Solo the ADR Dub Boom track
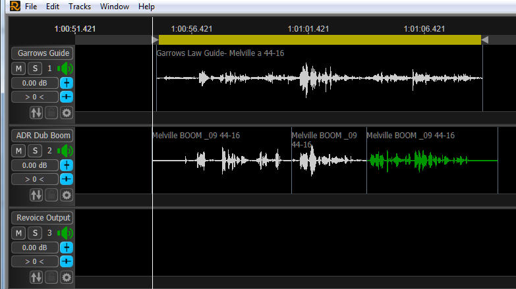 35,151
